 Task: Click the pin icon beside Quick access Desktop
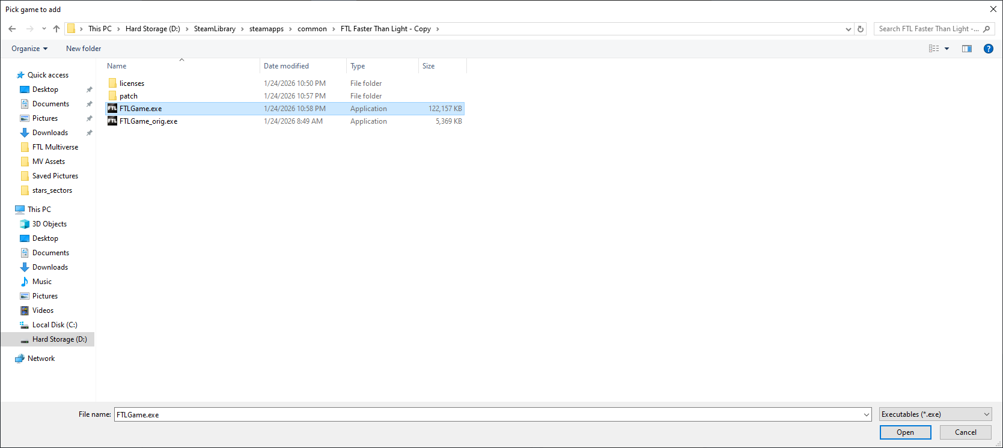[x=90, y=89]
